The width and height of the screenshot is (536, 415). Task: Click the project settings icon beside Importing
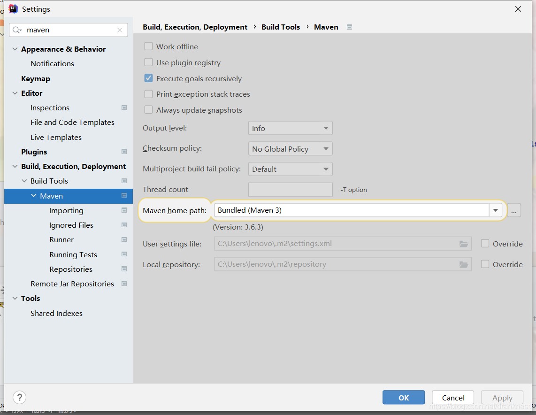point(124,210)
